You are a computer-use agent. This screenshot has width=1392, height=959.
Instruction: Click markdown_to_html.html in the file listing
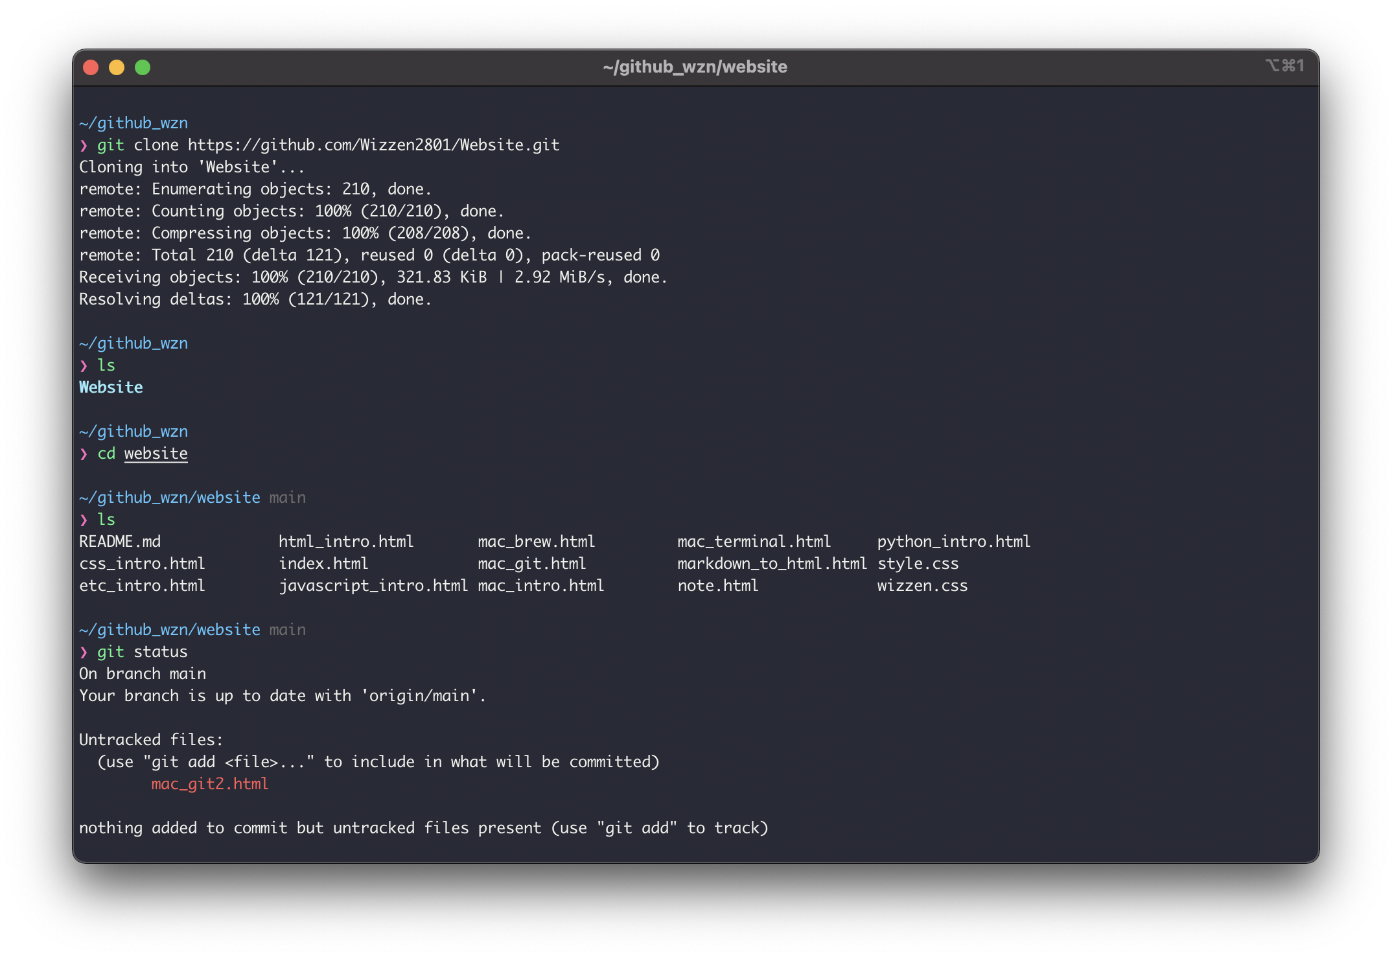point(772,564)
